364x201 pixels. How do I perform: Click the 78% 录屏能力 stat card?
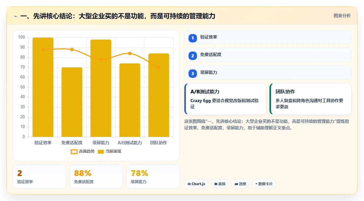click(x=153, y=176)
